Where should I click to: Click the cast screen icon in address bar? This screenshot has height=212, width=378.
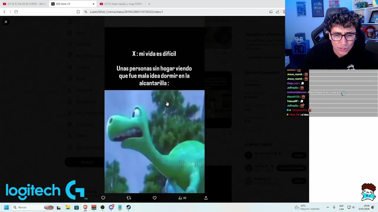[271, 12]
